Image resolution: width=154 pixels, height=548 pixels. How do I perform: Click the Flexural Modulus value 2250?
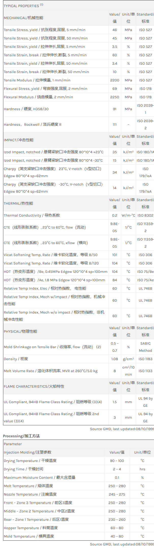(115, 97)
